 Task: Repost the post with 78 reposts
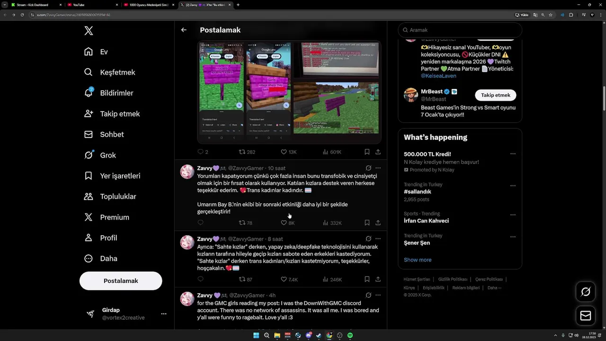[x=245, y=223]
